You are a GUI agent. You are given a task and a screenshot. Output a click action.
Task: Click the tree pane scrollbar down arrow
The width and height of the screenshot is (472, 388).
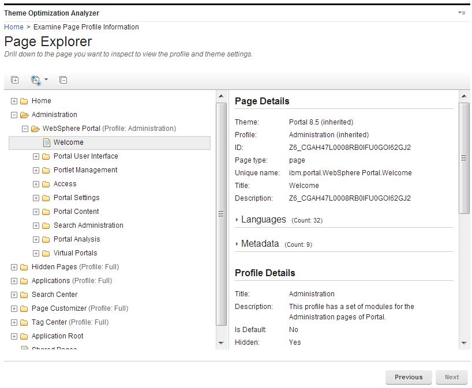tap(221, 343)
